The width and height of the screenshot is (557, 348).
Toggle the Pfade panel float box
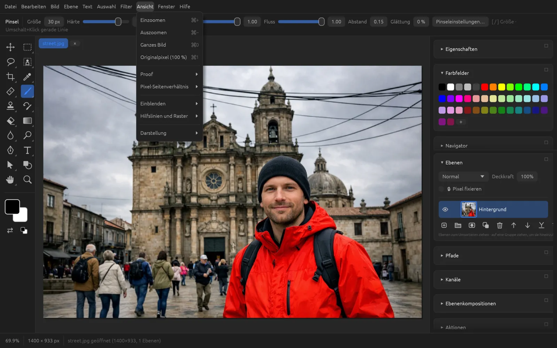(x=546, y=252)
